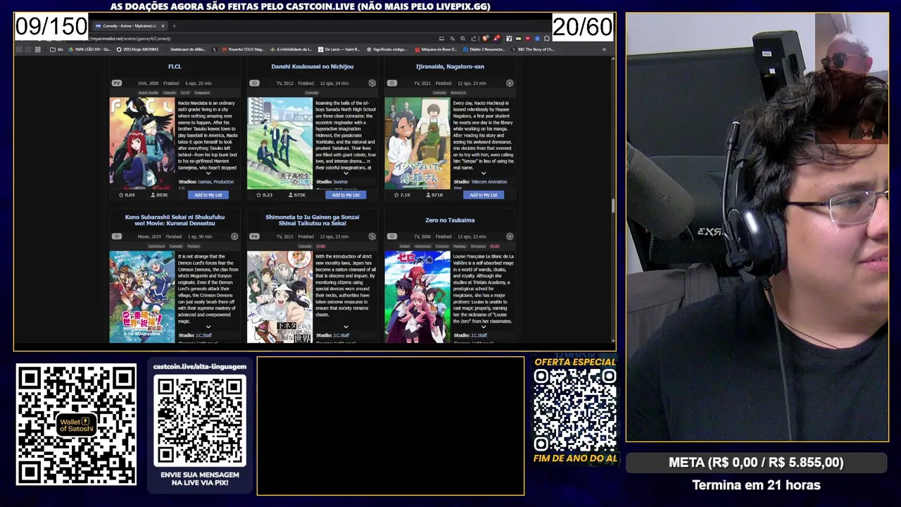Expand the Kono Subarashii Movie synopsis chevron
This screenshot has height=507, width=901.
click(x=208, y=327)
